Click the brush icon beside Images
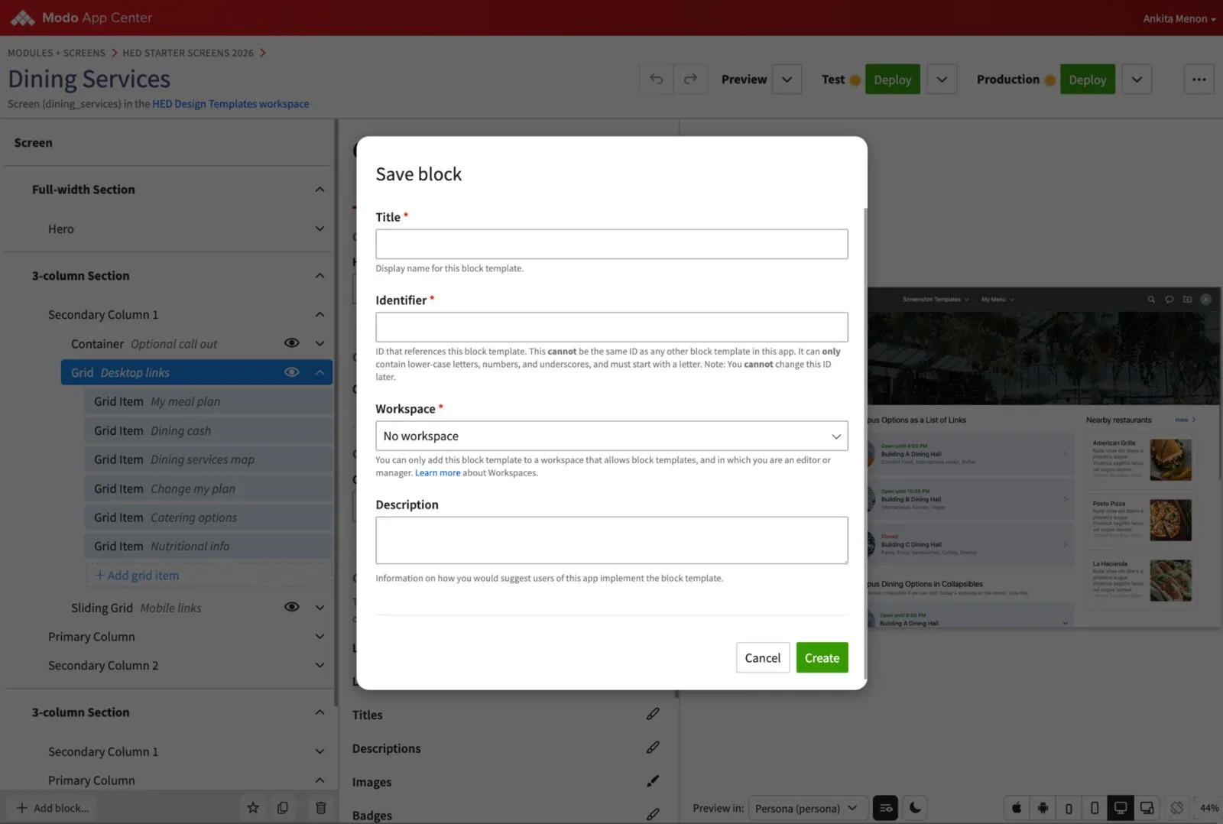Image resolution: width=1223 pixels, height=824 pixels. pos(653,781)
